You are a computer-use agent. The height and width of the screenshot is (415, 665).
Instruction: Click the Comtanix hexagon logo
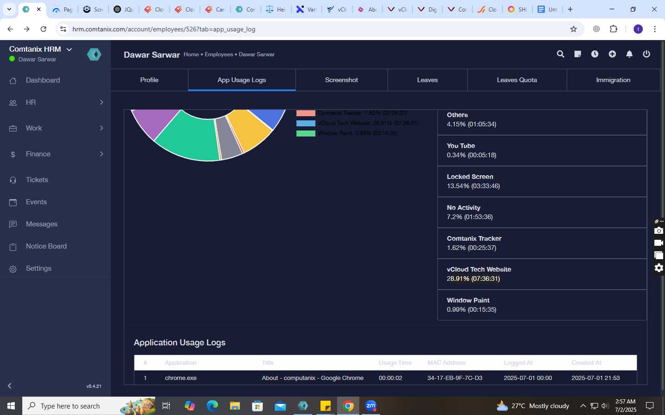pyautogui.click(x=94, y=54)
